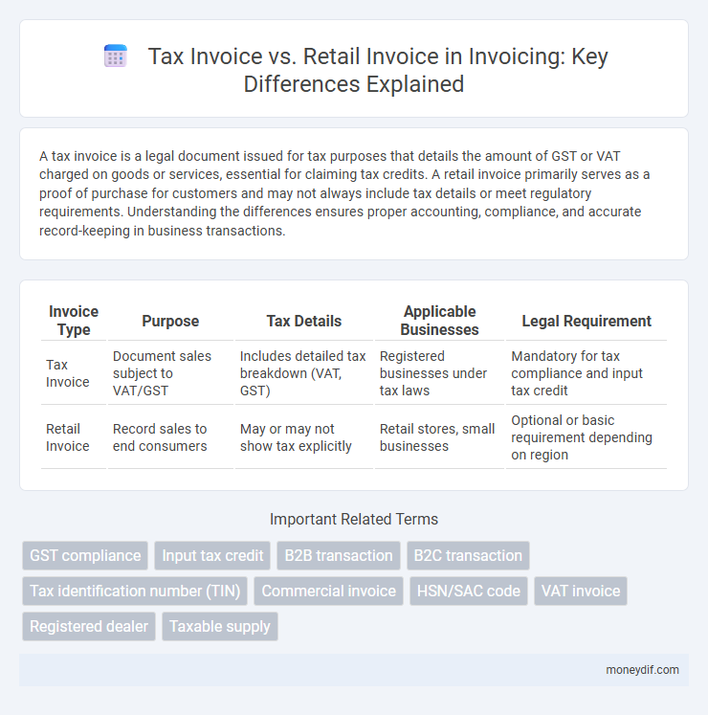
Task: Open the Input tax credit tag
Action: [212, 555]
